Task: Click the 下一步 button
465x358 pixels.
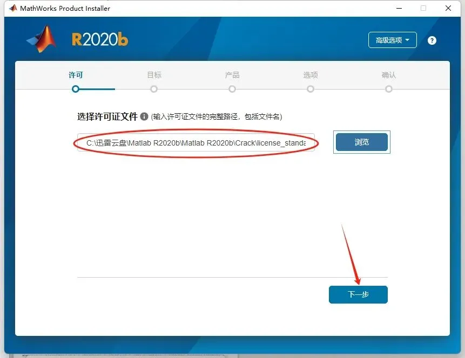Action: tap(358, 294)
